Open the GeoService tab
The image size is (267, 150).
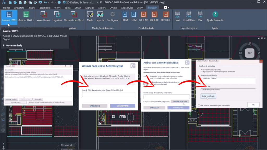tap(127, 8)
